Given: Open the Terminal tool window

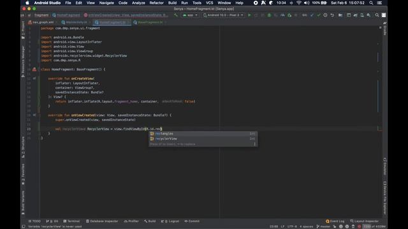Looking at the screenshot, I should tap(71, 221).
